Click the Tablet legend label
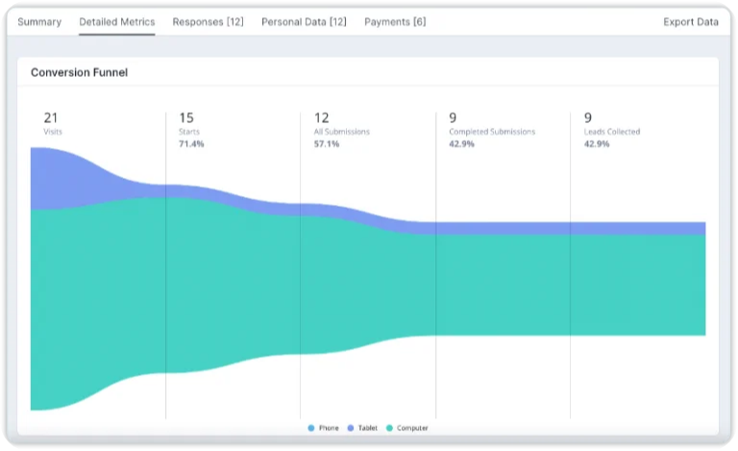This screenshot has width=738, height=451. tap(368, 428)
